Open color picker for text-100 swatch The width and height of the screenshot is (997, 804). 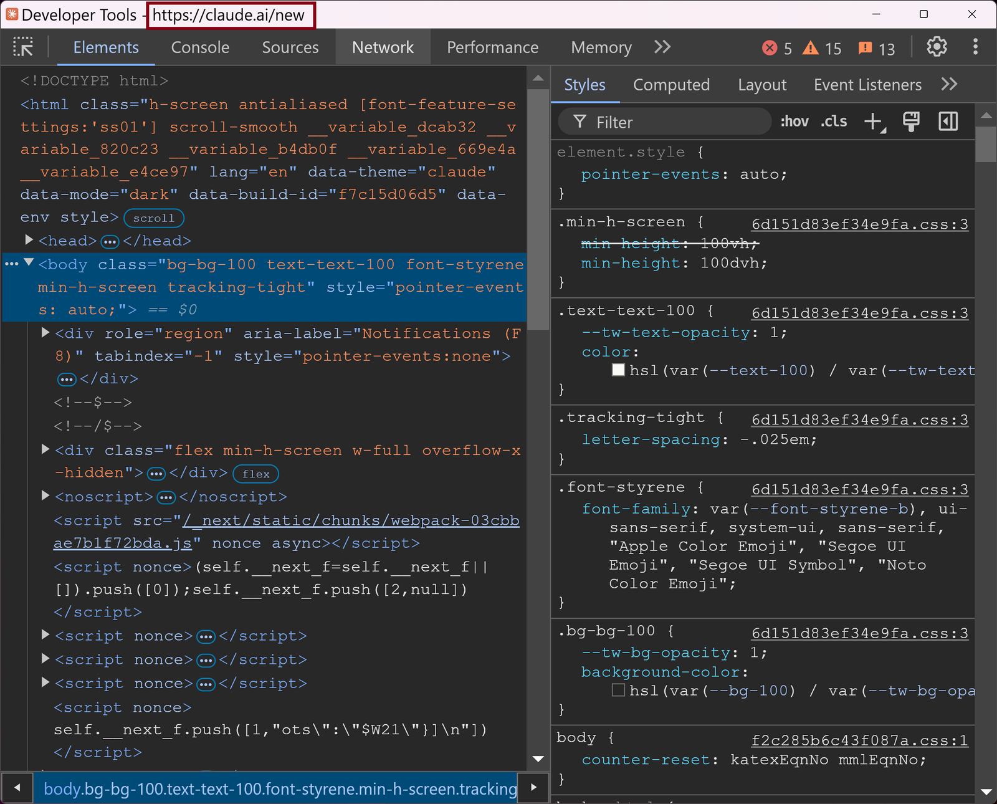[x=618, y=370]
